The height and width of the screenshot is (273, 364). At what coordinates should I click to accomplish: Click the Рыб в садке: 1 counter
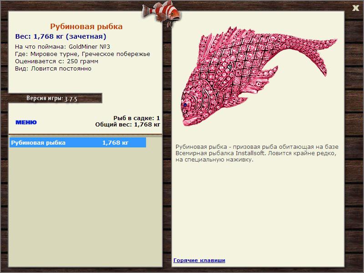(x=136, y=118)
